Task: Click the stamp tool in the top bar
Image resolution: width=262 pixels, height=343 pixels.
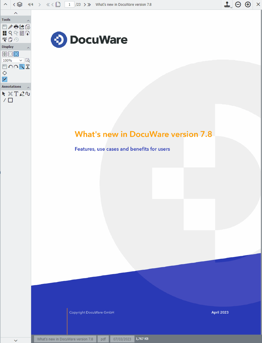Action: (x=227, y=4)
